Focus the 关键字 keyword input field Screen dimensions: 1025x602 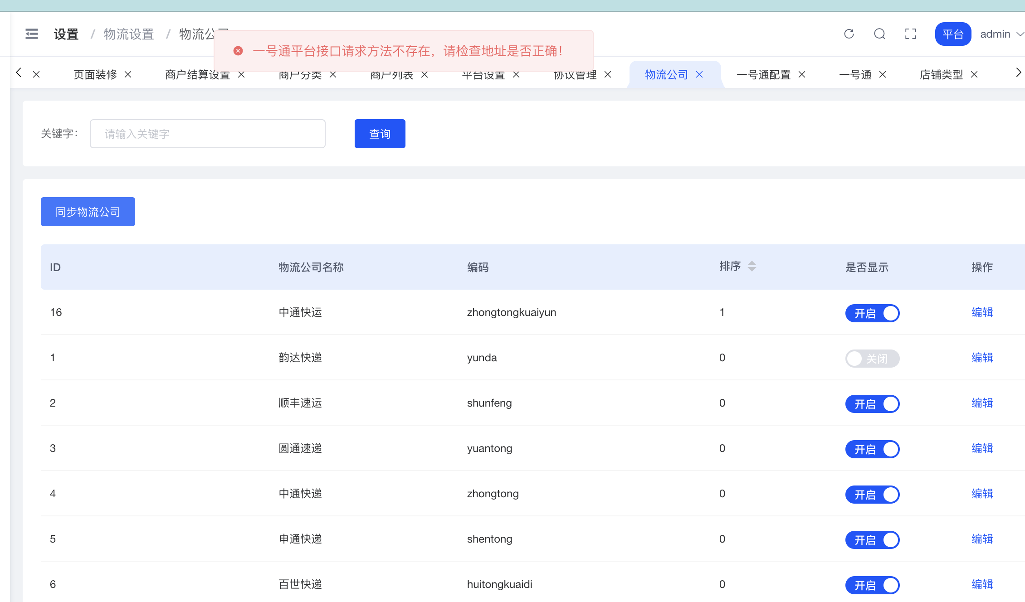pyautogui.click(x=208, y=134)
